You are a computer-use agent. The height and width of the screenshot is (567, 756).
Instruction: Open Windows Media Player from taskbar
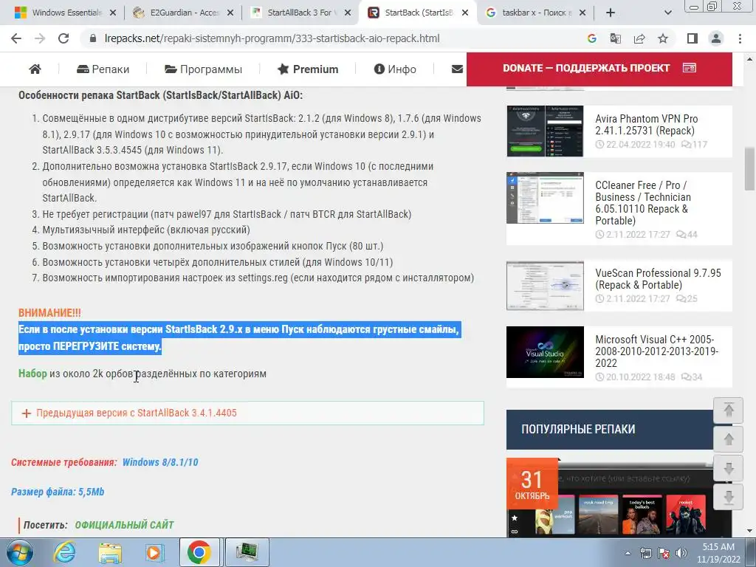(x=154, y=552)
